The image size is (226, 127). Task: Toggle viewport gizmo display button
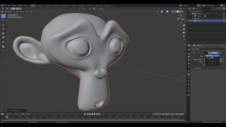coord(162,12)
